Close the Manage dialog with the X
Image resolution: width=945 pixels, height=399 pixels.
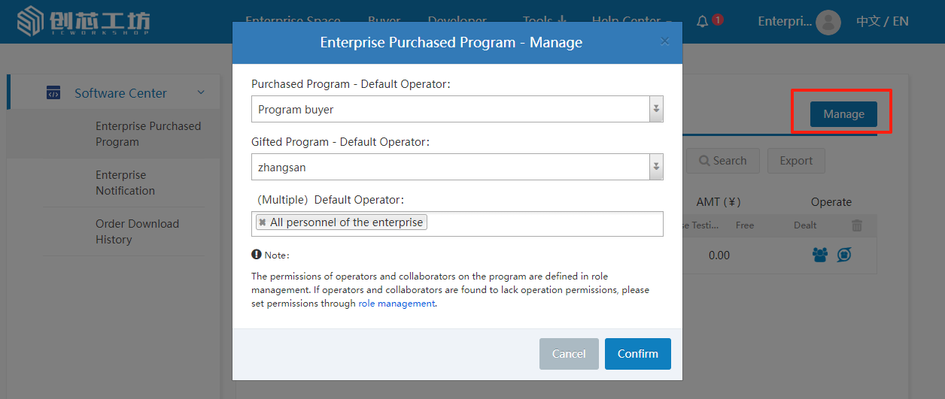pos(664,42)
